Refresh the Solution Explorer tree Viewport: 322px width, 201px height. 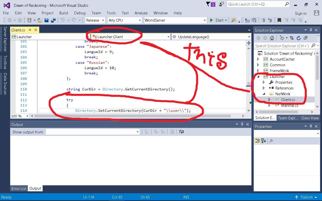[x=299, y=38]
